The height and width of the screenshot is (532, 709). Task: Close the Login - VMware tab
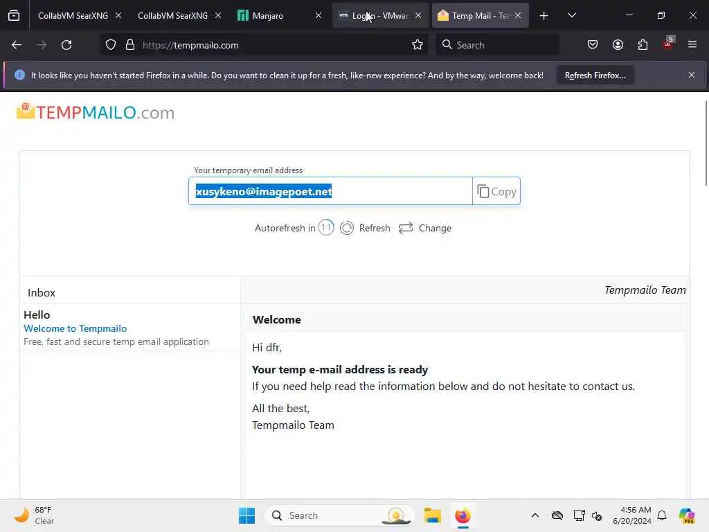point(418,16)
